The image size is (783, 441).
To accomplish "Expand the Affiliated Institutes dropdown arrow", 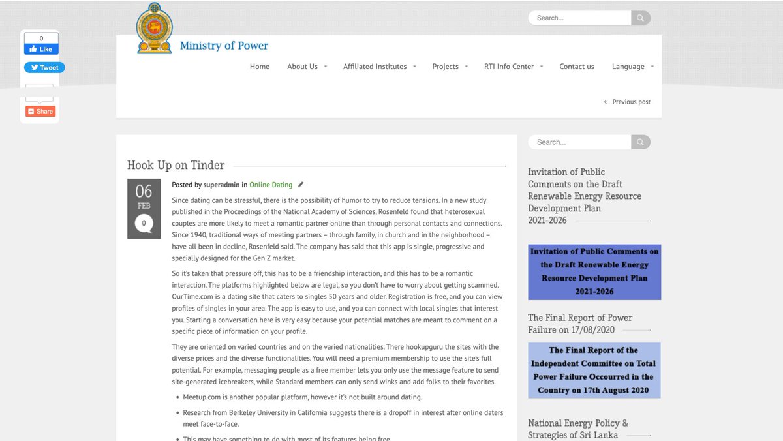I will tap(414, 67).
